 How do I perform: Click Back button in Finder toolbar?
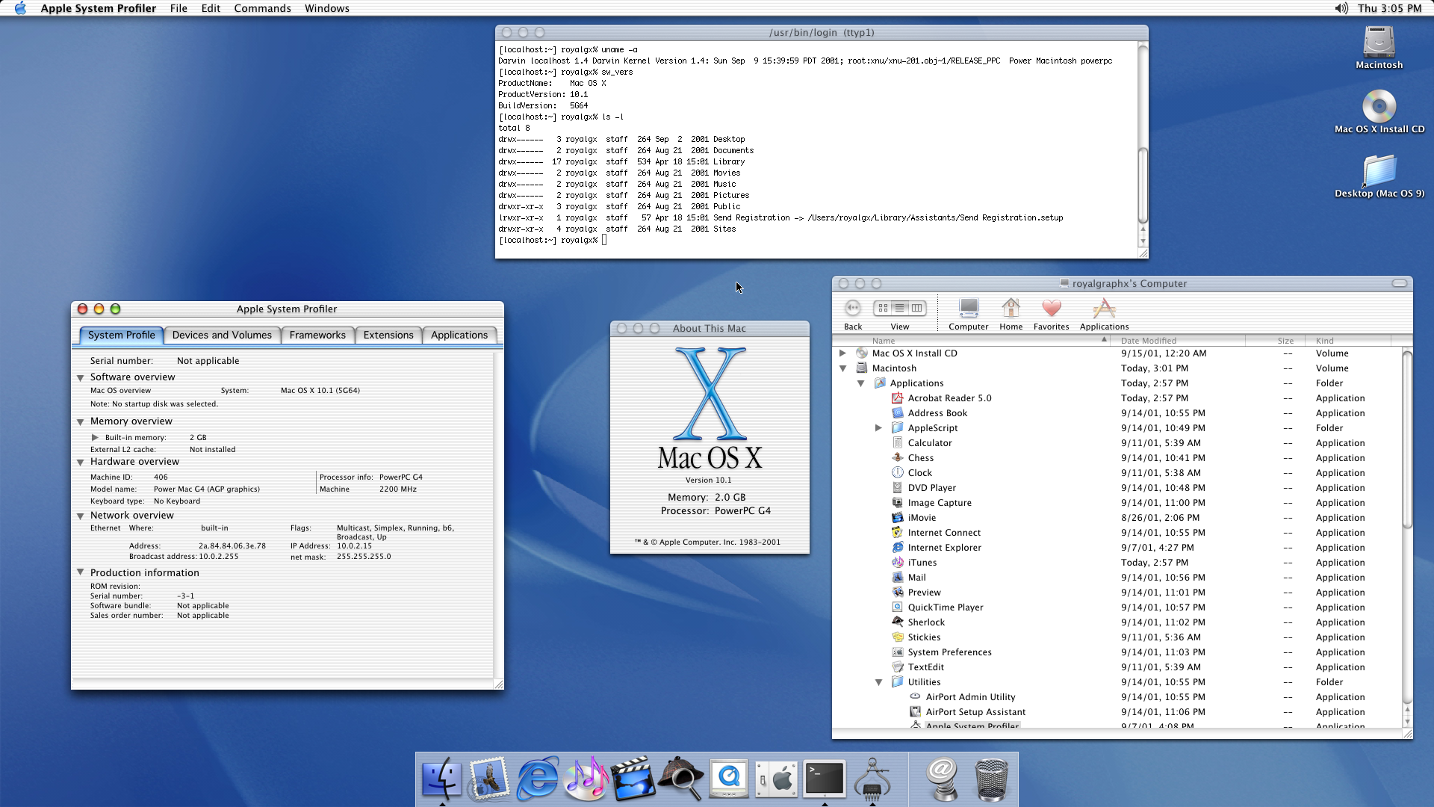852,314
